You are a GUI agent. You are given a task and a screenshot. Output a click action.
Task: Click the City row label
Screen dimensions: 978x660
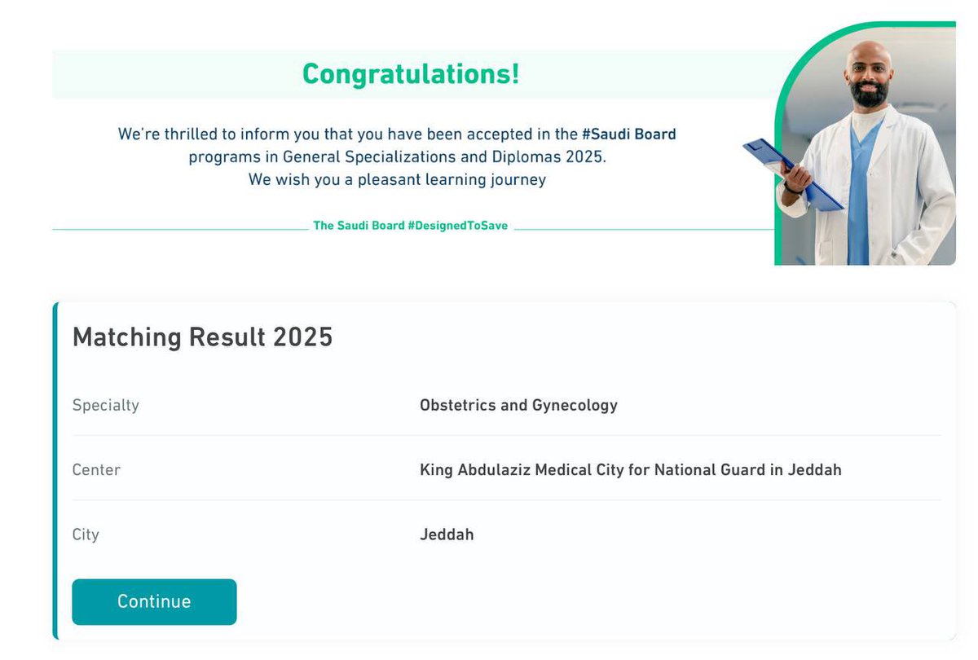tap(86, 535)
